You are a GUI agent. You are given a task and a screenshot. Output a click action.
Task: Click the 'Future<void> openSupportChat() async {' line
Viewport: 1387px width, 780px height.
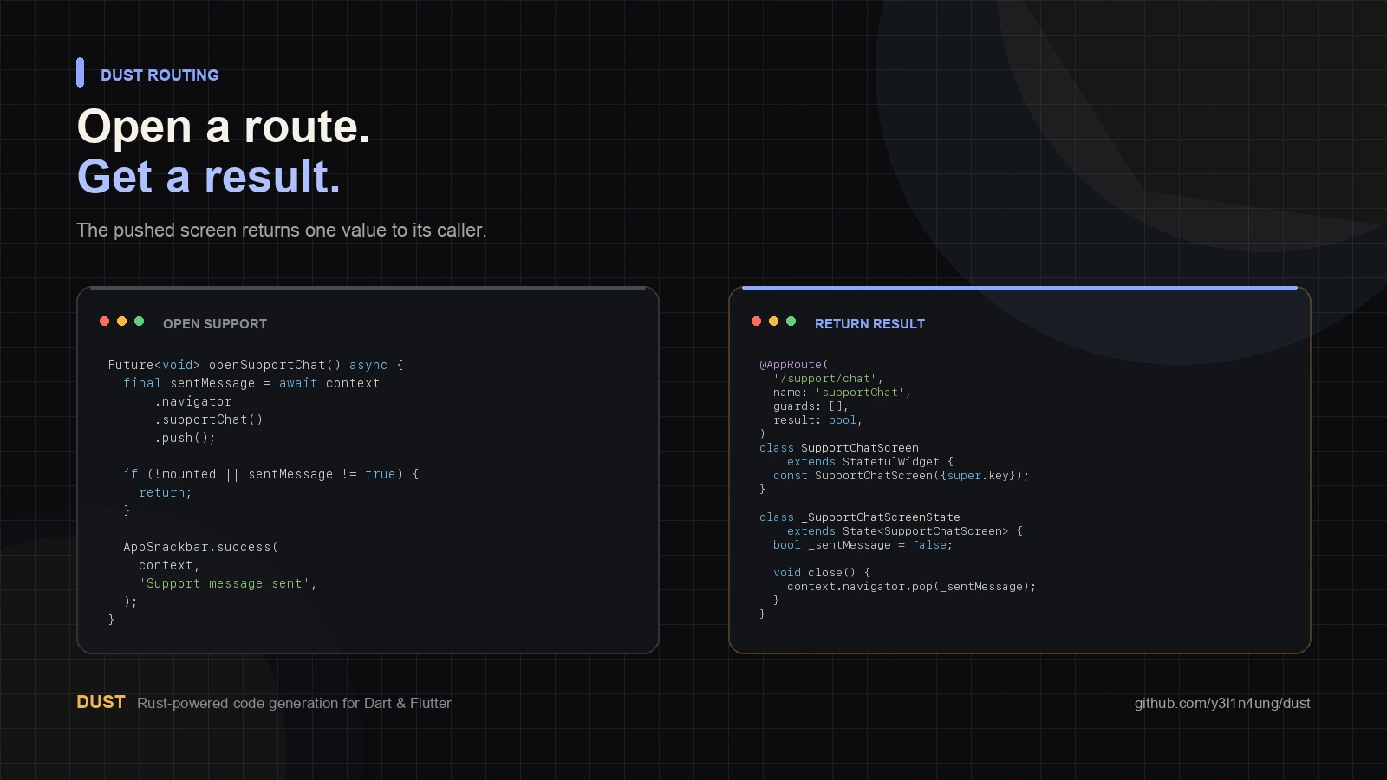pos(256,365)
